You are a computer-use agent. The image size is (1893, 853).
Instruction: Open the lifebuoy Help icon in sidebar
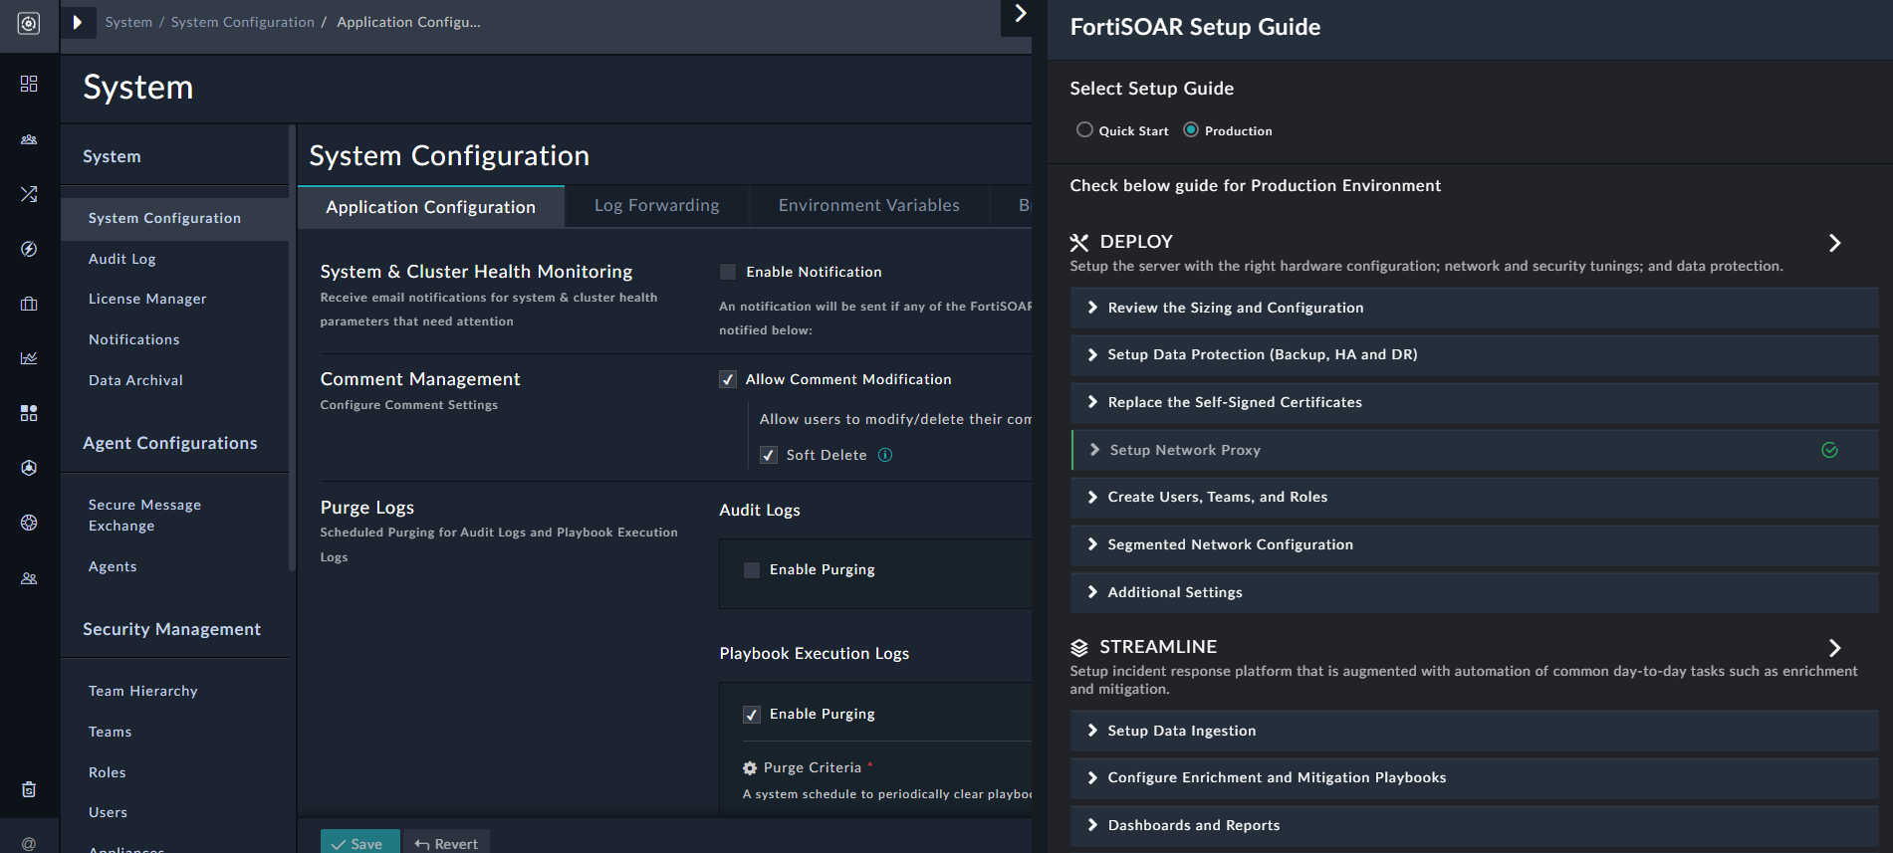pos(29,523)
